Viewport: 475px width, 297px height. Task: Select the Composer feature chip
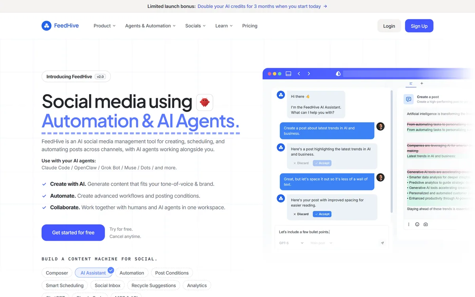pos(57,273)
